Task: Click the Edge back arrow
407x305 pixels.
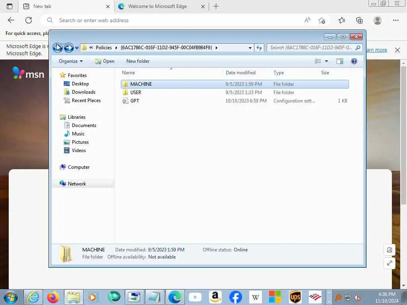Action: [x=11, y=20]
